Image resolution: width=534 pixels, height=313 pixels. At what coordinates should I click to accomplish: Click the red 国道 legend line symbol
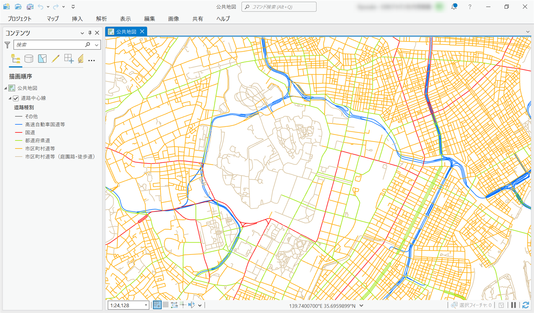click(19, 133)
